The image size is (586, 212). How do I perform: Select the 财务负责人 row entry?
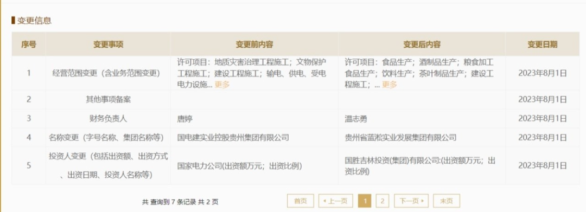(108, 119)
